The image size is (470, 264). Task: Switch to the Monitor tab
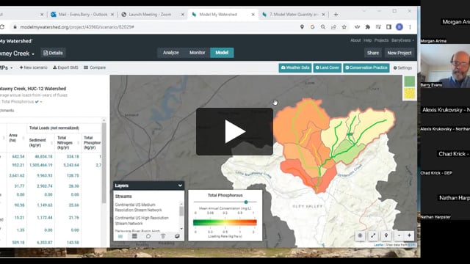click(x=197, y=53)
